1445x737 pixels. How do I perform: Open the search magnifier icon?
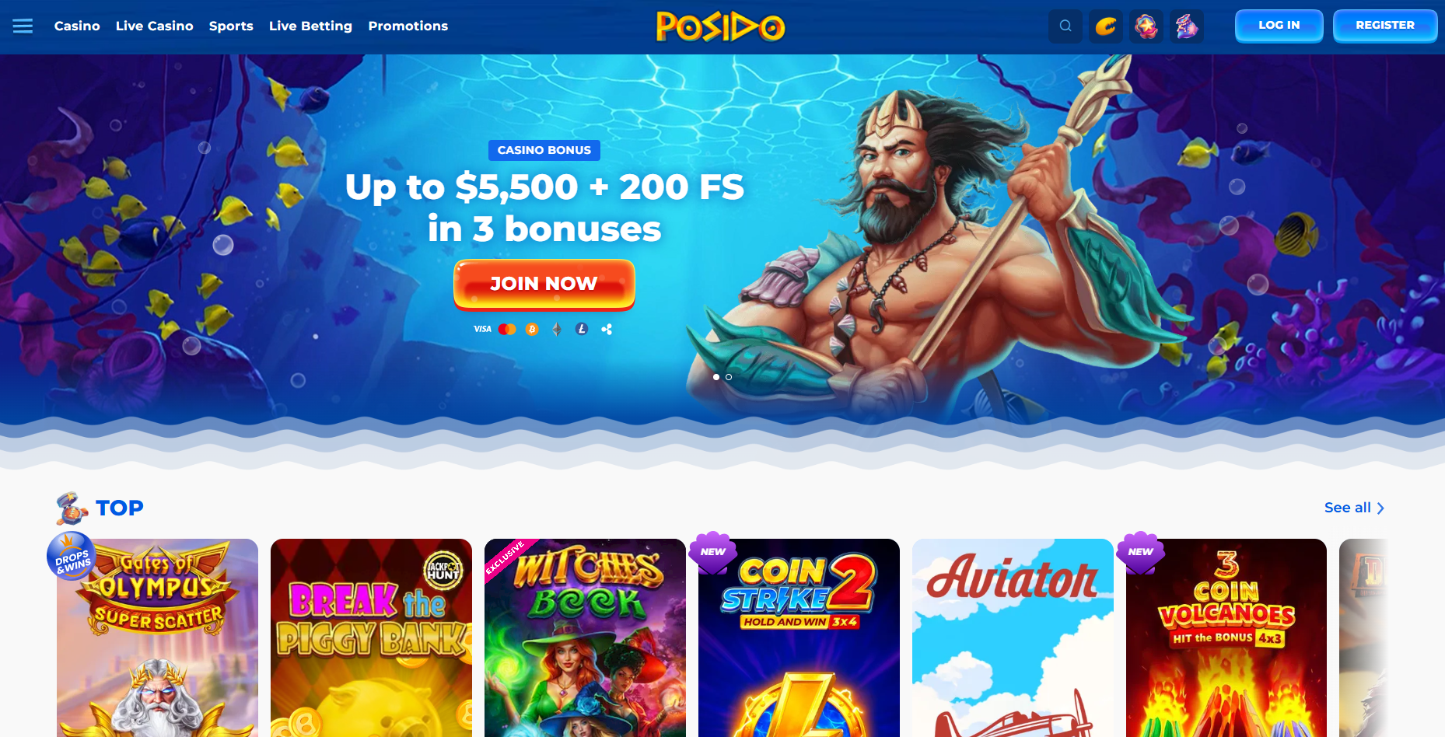tap(1065, 26)
